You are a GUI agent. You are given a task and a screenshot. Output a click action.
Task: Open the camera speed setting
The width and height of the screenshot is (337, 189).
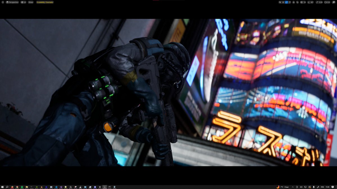click(327, 2)
